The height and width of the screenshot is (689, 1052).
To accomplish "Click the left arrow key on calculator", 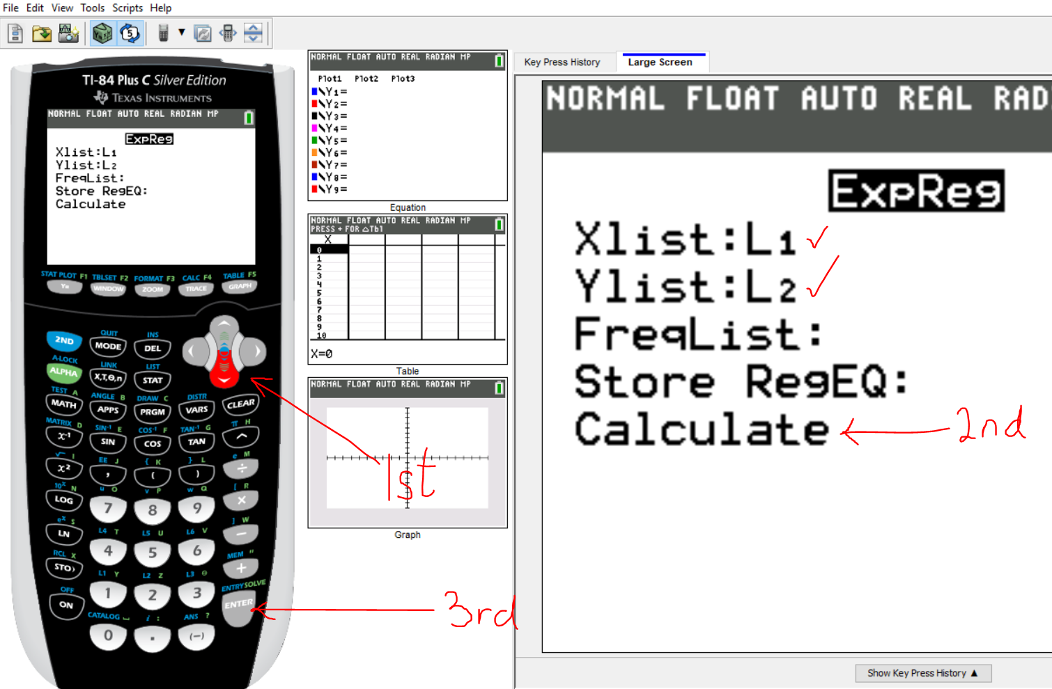I will pyautogui.click(x=194, y=352).
